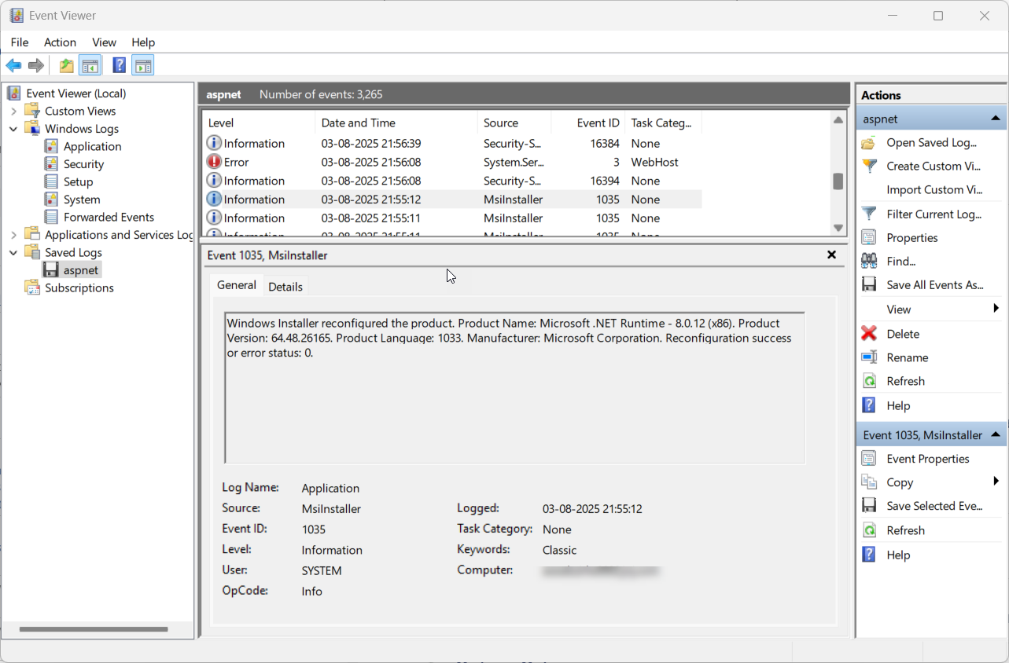
Task: Select the aspnet saved log in the tree
Action: [x=81, y=270]
